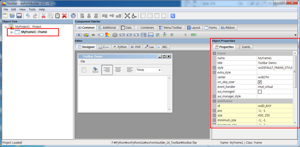This screenshot has height=147, width=300.
Task: Toggle center-align tool in ToolBar Demo preview
Action: pyautogui.click(x=118, y=70)
